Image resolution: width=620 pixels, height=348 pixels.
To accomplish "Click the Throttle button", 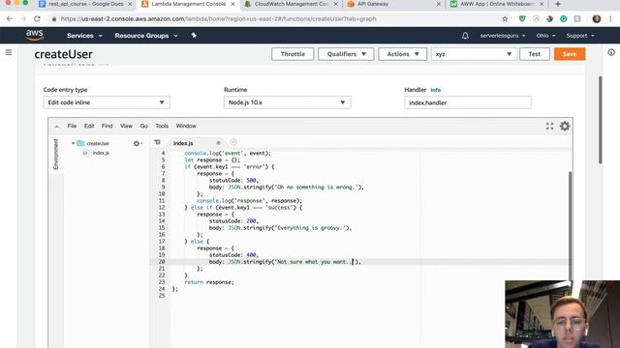I will pyautogui.click(x=293, y=54).
